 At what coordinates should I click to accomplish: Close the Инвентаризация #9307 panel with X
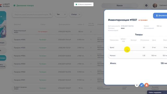(137, 85)
